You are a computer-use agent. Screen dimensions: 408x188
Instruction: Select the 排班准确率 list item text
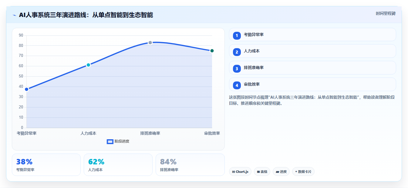(254, 68)
